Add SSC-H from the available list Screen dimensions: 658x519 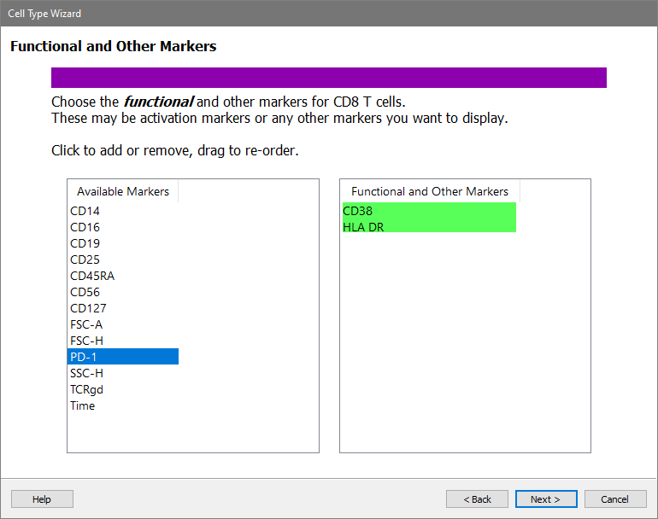(86, 373)
